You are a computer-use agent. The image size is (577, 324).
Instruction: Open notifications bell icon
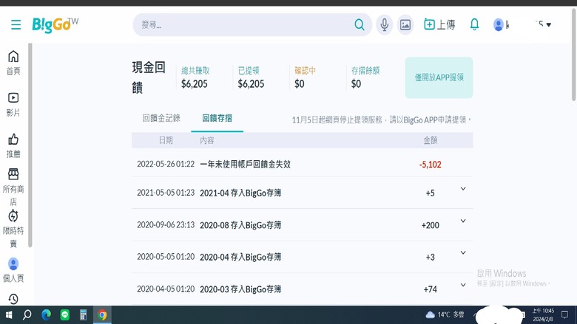pos(474,24)
